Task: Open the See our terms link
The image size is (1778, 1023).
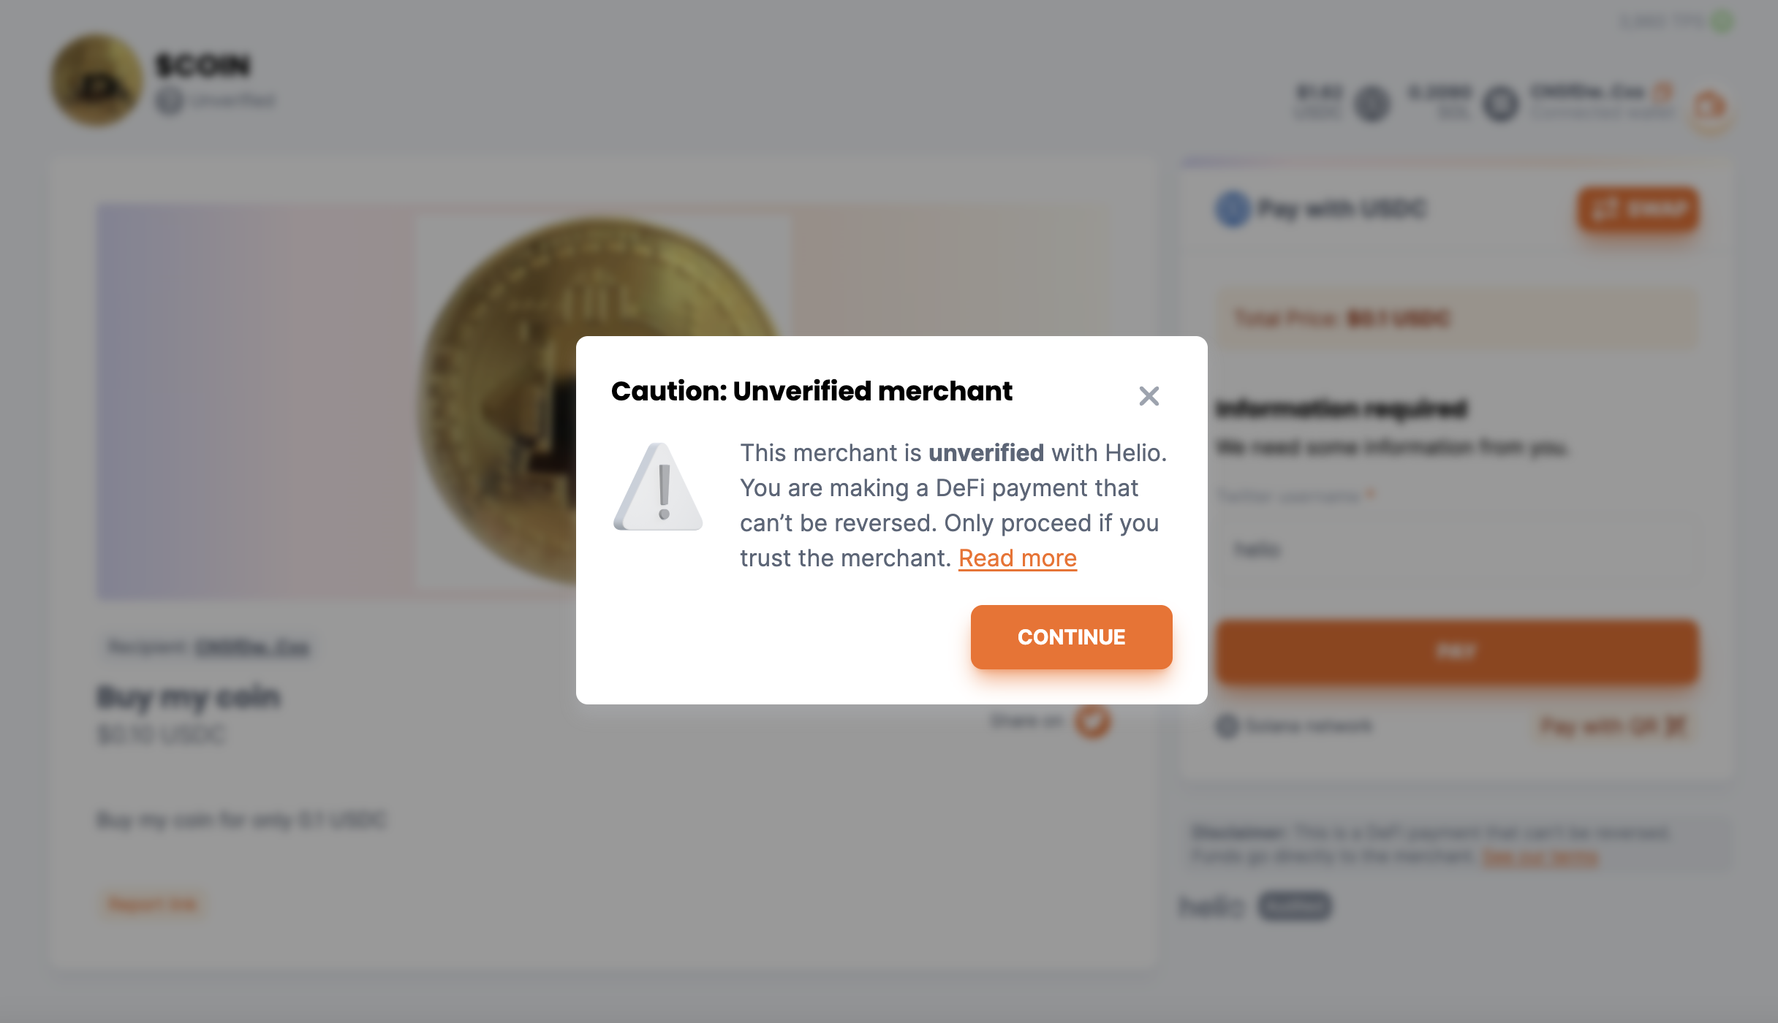Action: point(1540,856)
